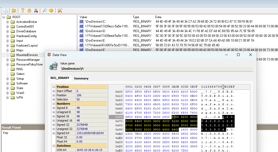Click the Type column header

pyautogui.click(x=136, y=17)
